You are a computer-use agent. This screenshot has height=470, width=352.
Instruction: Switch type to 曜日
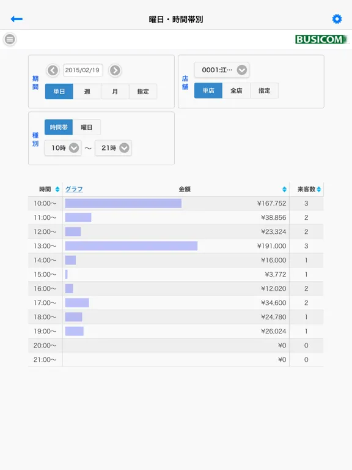pos(87,127)
